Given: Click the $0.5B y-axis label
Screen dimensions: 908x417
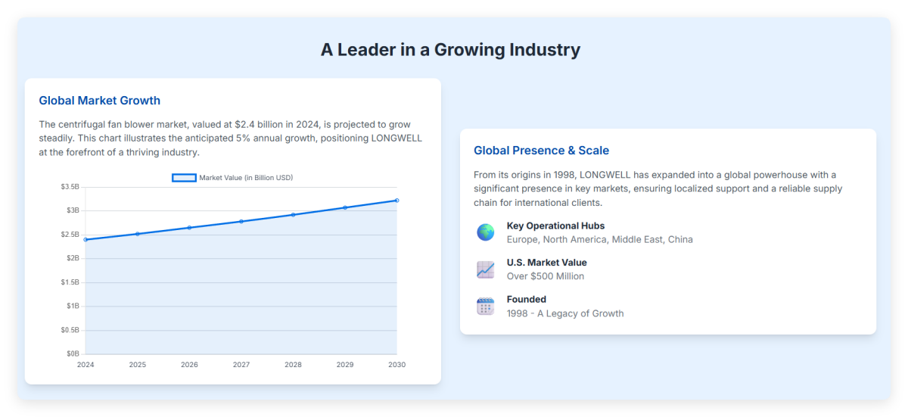Looking at the screenshot, I should 70,330.
